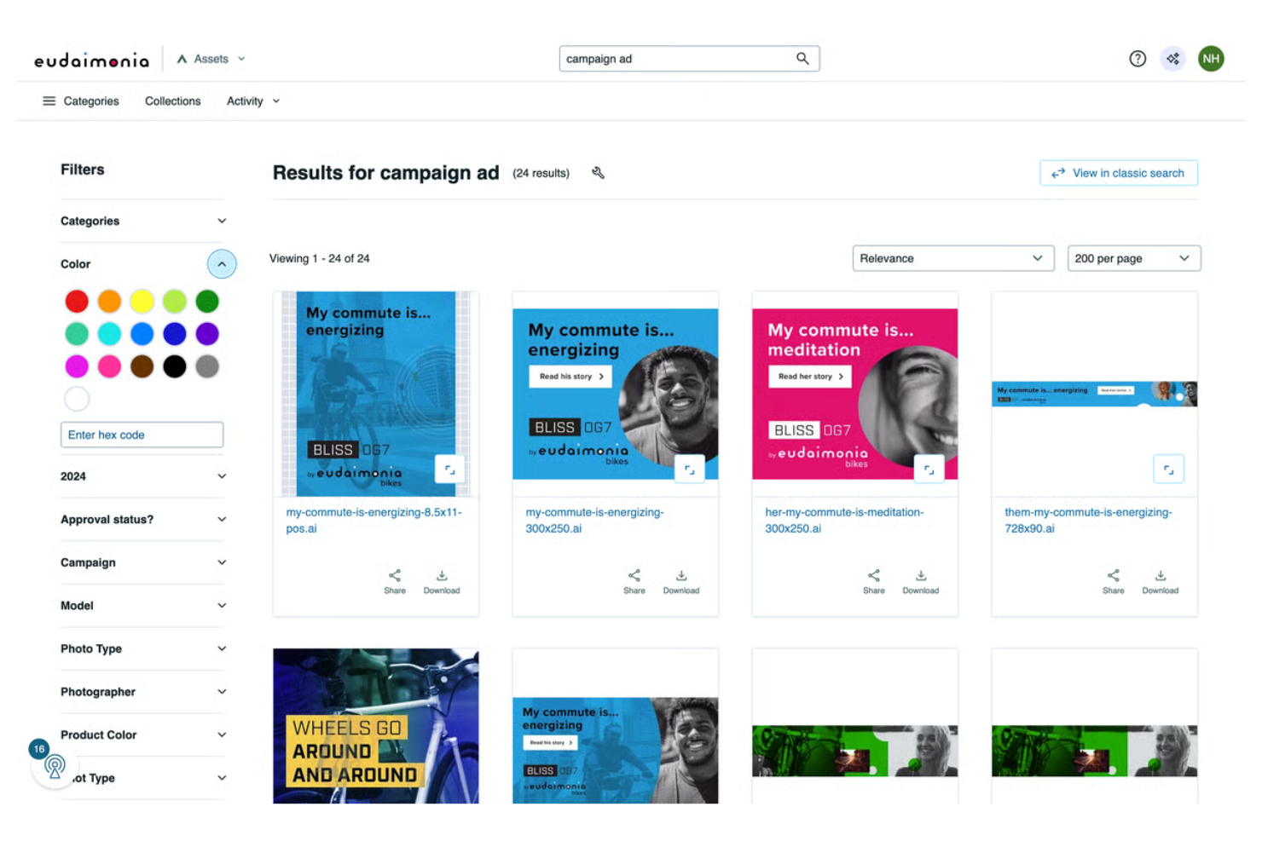Filter by dark green color swatch

[x=207, y=302]
